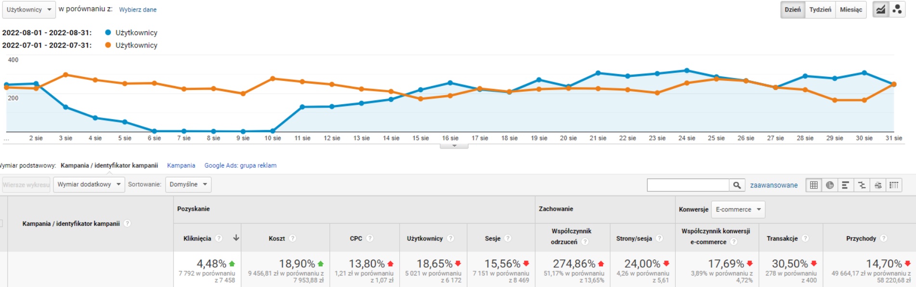Open the Wybierz dane comparison link
916x287 pixels.
(x=138, y=10)
